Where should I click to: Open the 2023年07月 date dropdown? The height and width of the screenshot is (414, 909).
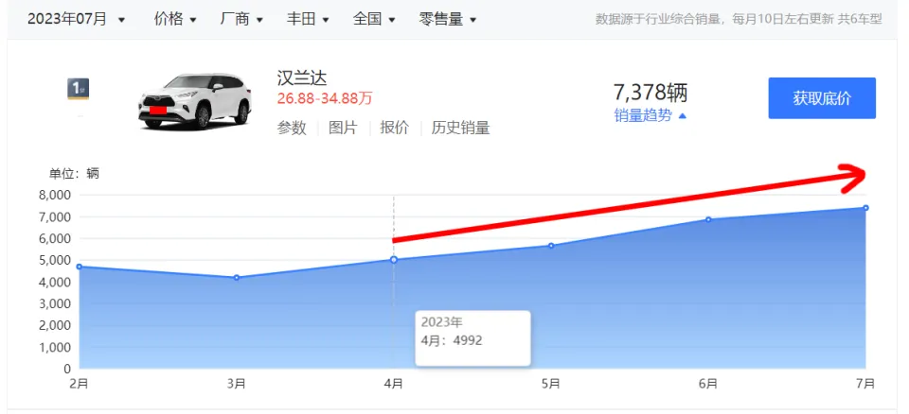(76, 19)
